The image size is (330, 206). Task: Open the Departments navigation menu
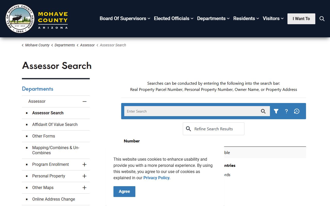coord(213,19)
